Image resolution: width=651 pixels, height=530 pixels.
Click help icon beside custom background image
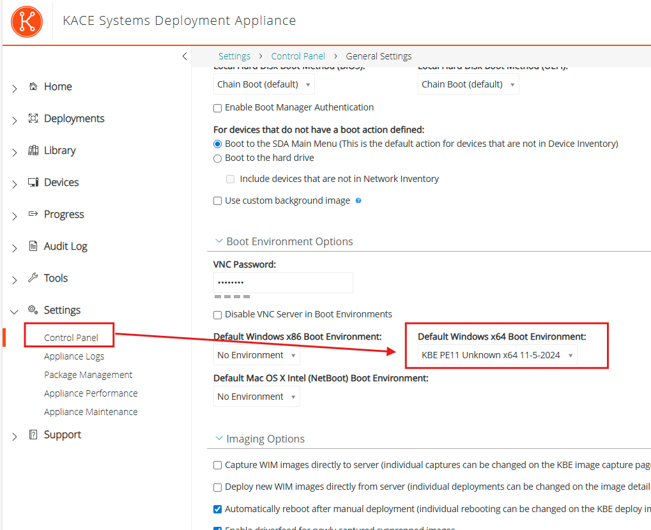tap(358, 201)
